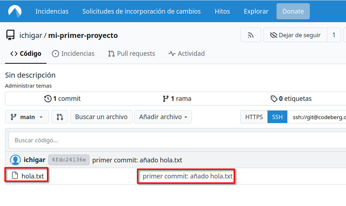Viewport: 346px width, 206px height.
Task: Expand the main branch dropdown
Action: click(x=27, y=117)
